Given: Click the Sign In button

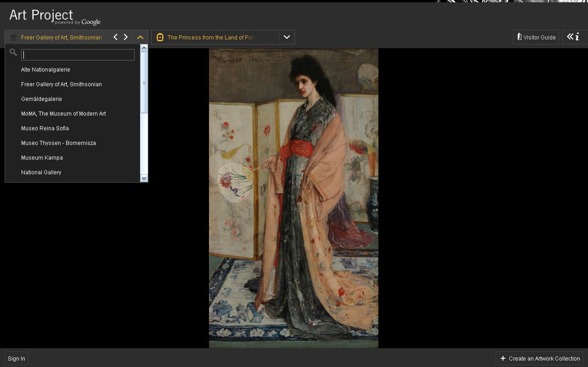Looking at the screenshot, I should [17, 358].
